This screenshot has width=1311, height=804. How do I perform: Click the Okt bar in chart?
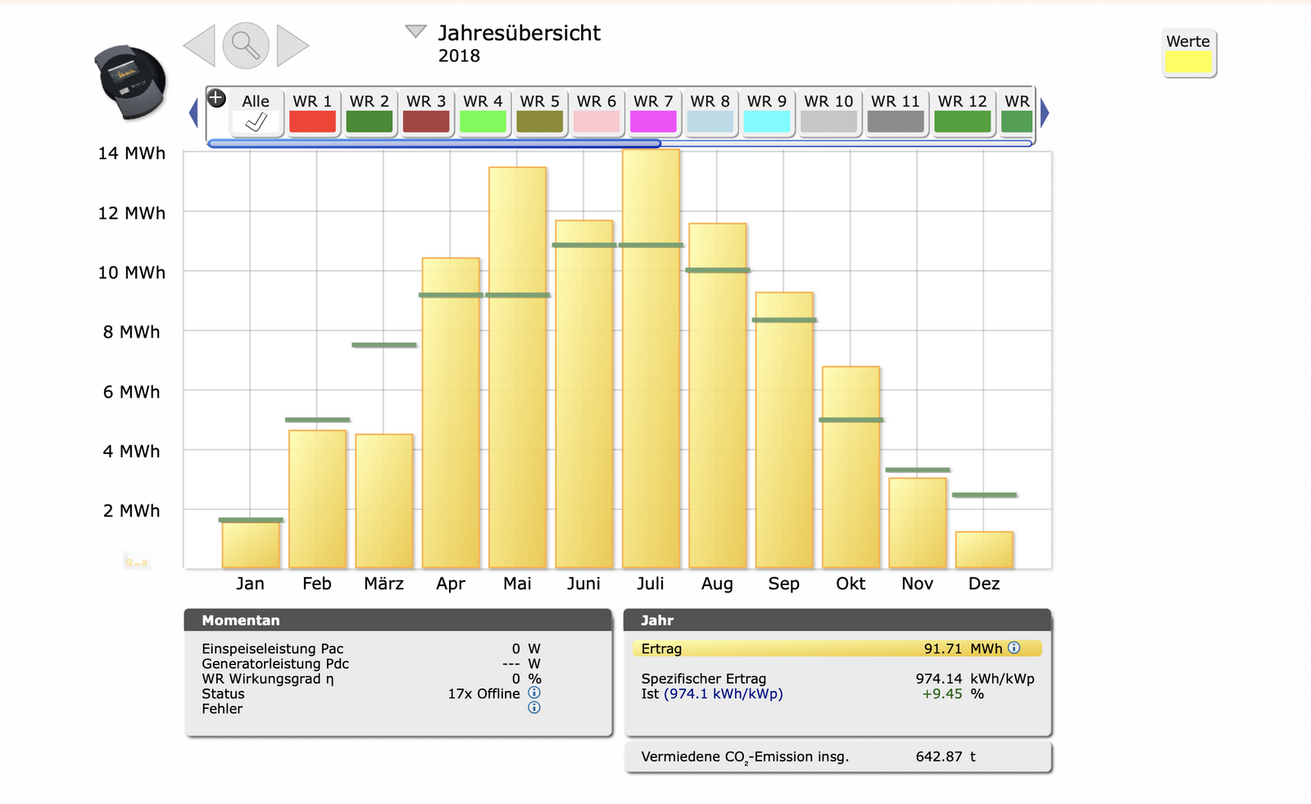coord(851,467)
